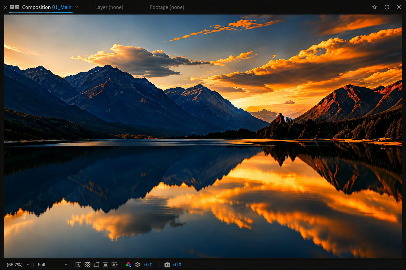Enable the region of interest icon
Image resolution: width=406 pixels, height=270 pixels.
(x=105, y=265)
